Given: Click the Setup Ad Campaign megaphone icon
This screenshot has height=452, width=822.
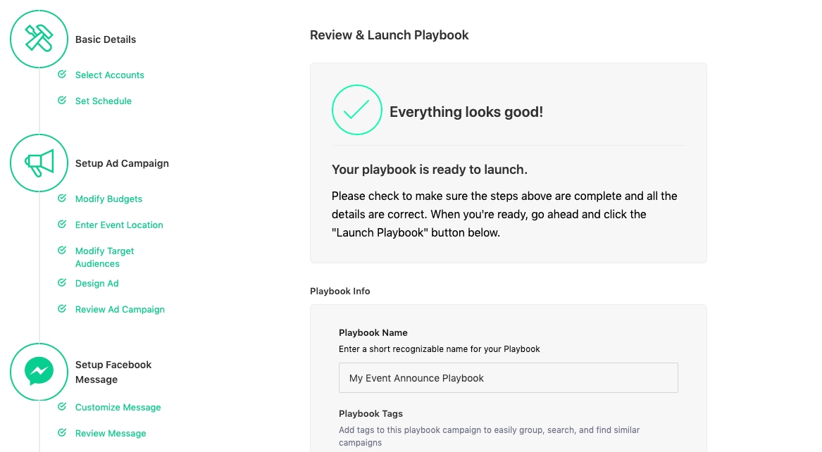Looking at the screenshot, I should [x=39, y=163].
